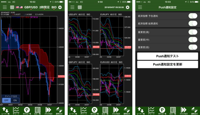
Task: Open settings gear on four-chart screen
Action: [x=128, y=7]
